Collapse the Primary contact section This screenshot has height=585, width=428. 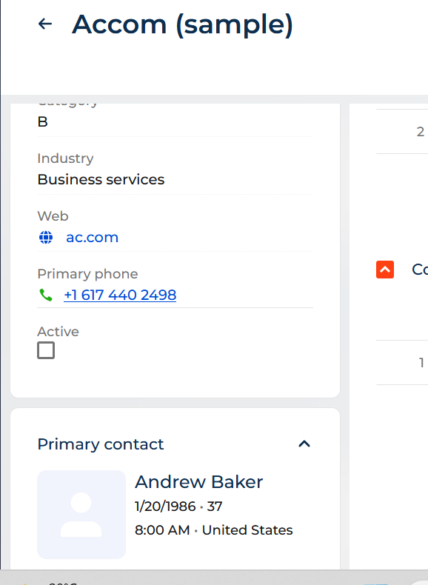pos(304,444)
